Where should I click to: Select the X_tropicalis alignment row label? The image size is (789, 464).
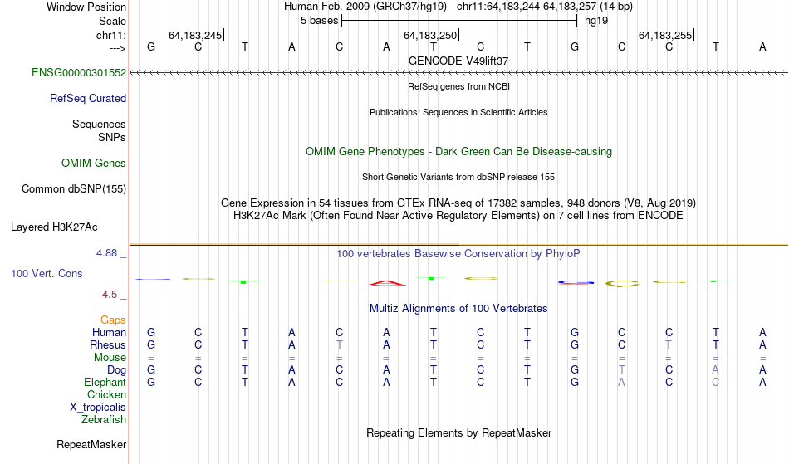point(98,408)
